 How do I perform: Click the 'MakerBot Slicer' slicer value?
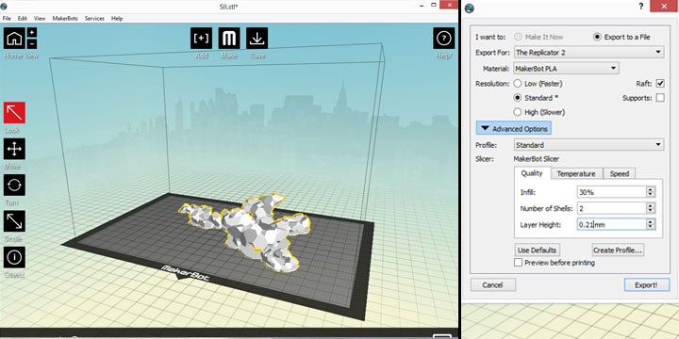pyautogui.click(x=536, y=159)
